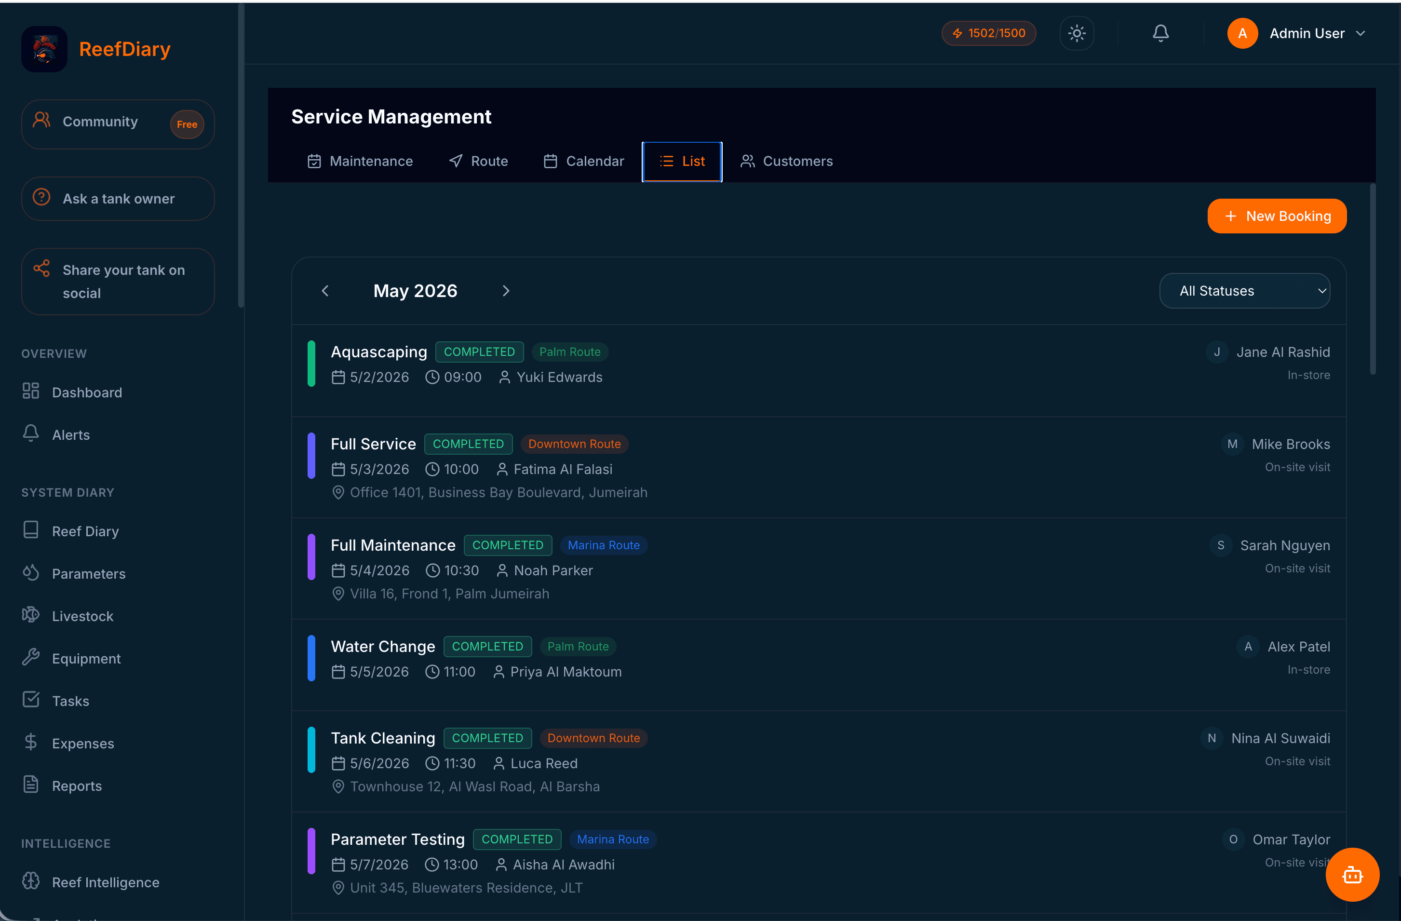
Task: Open the Community sidebar button
Action: (x=118, y=123)
